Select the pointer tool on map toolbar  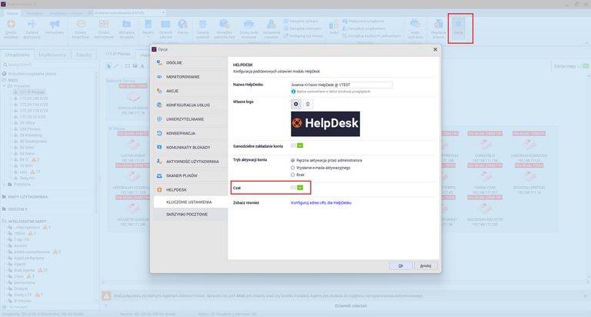click(x=109, y=66)
